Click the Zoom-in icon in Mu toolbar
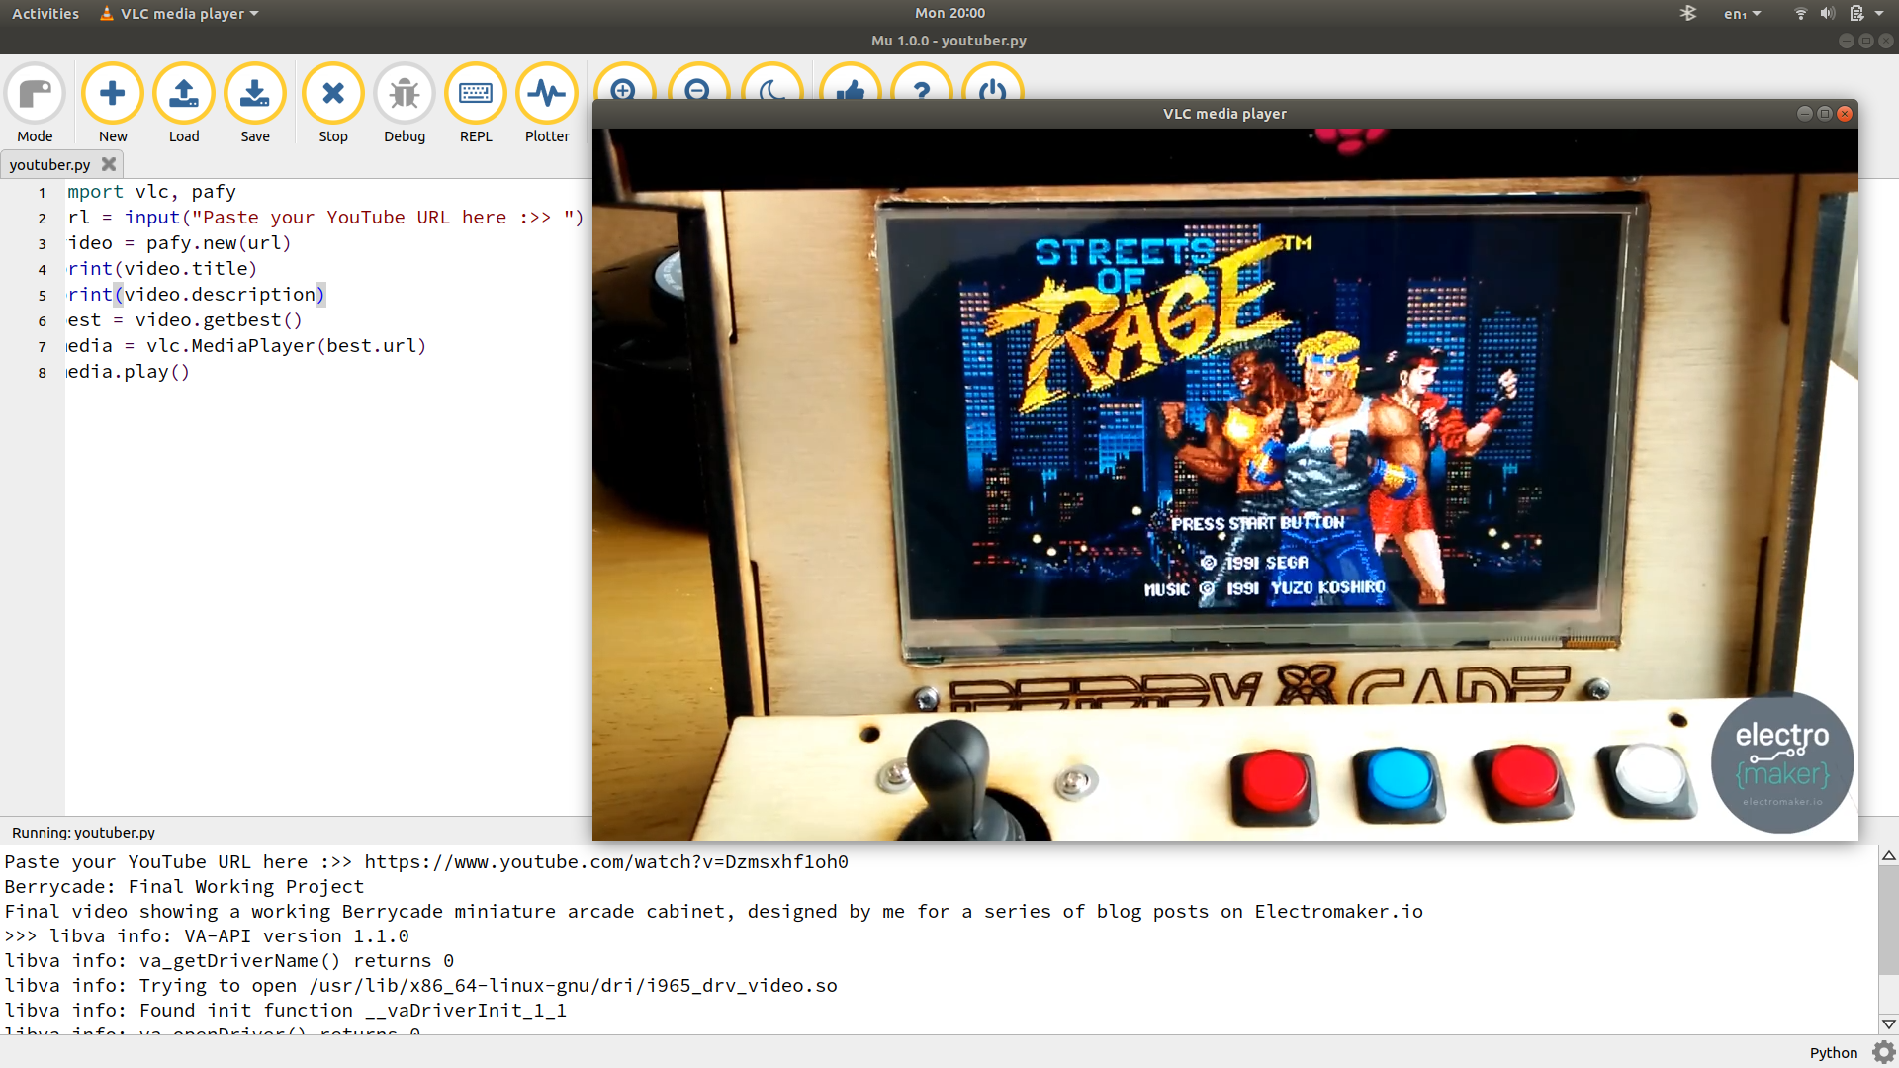Screen dimensions: 1899x1068 (625, 93)
